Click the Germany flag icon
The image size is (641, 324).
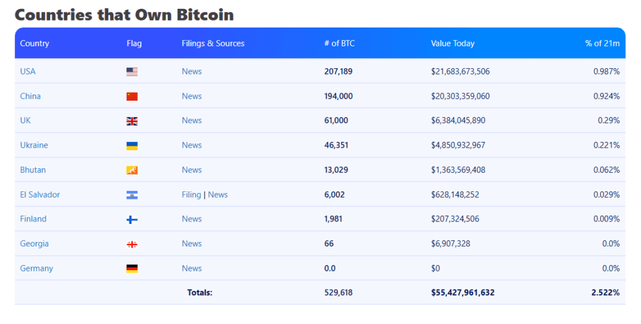(x=132, y=268)
